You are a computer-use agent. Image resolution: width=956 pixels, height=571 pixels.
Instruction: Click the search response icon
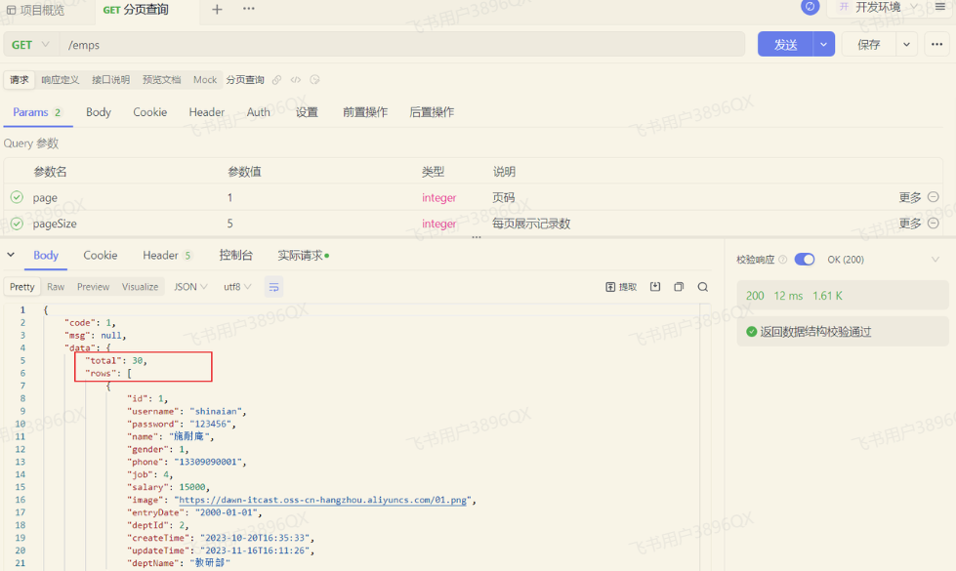coord(703,286)
